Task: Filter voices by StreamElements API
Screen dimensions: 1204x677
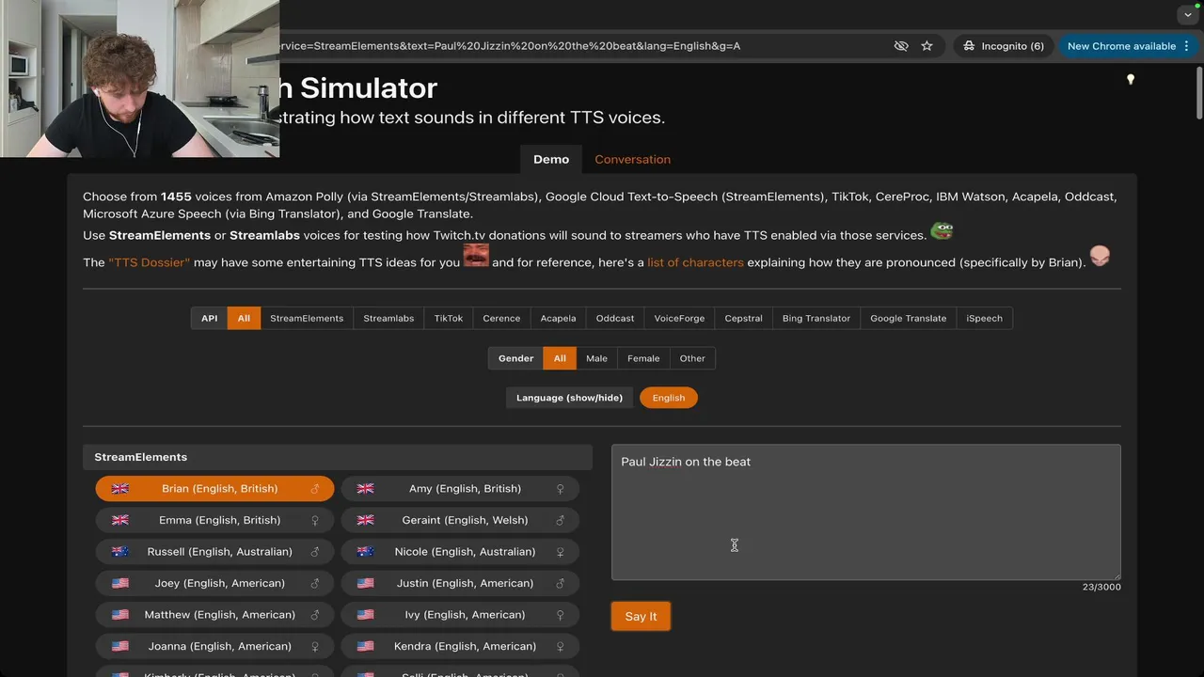Action: (x=307, y=318)
